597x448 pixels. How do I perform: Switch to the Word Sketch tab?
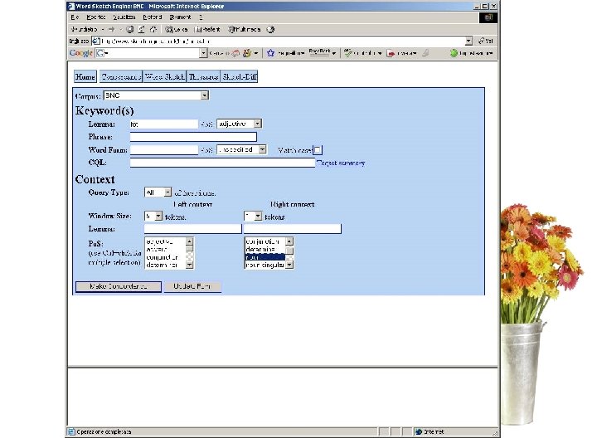tap(165, 76)
